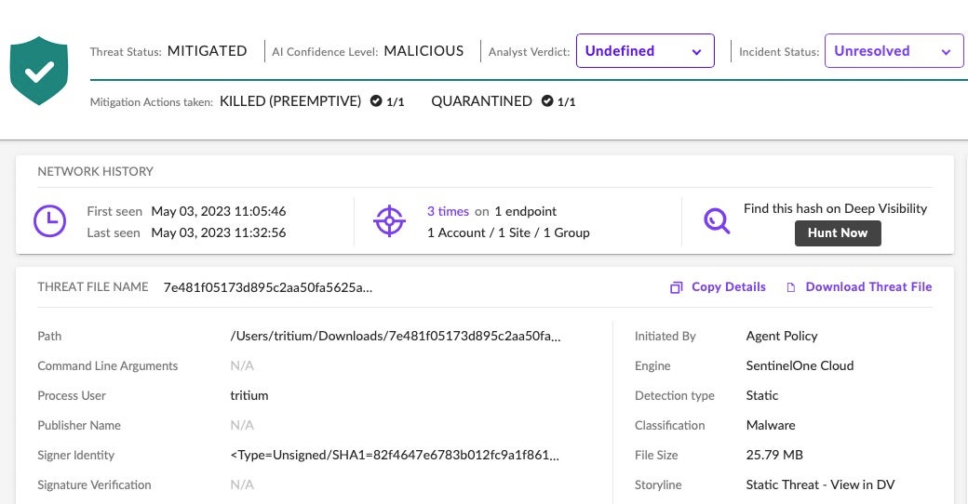Image resolution: width=968 pixels, height=504 pixels.
Task: Click the crosshair target icon
Action: (x=389, y=220)
